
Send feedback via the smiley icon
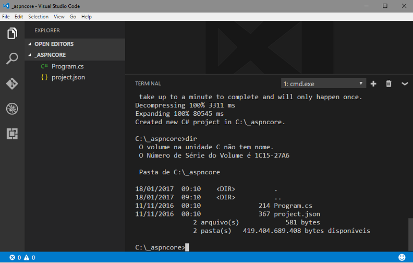coord(402,257)
